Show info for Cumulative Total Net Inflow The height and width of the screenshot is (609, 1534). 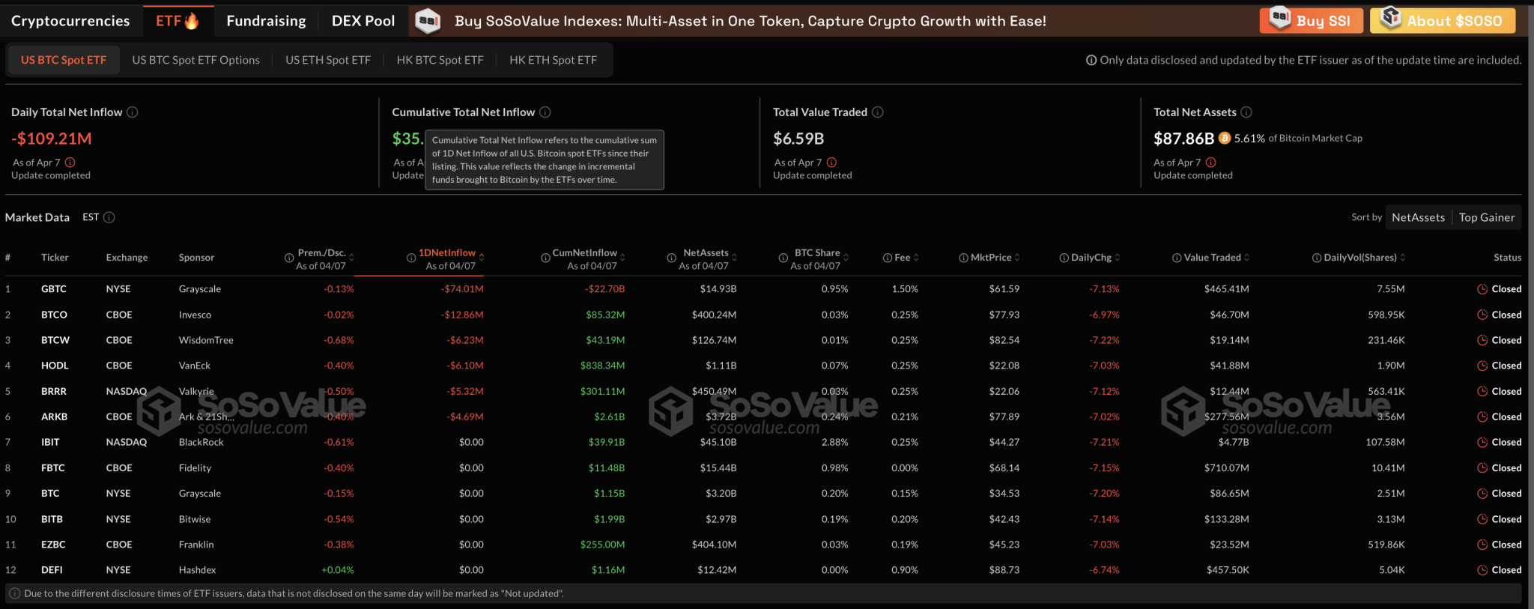click(x=545, y=112)
